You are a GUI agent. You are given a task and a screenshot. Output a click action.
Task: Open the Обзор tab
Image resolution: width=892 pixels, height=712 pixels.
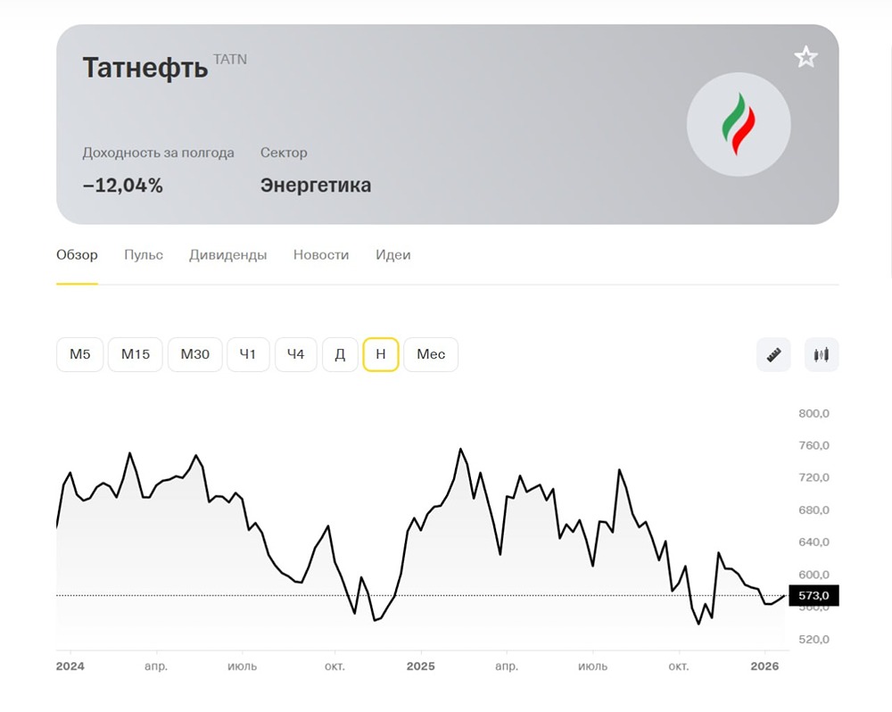click(77, 255)
